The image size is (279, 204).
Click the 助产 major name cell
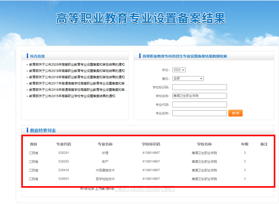pos(105,162)
